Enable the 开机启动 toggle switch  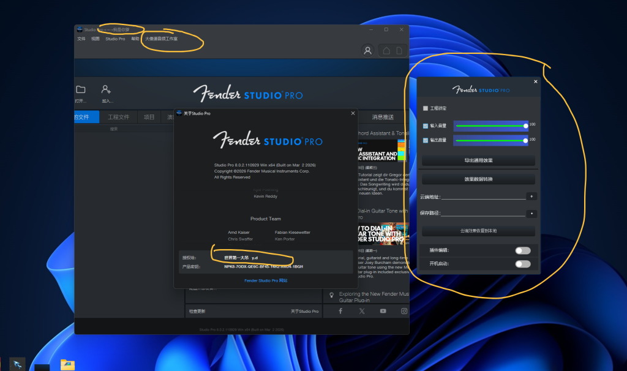(x=523, y=264)
